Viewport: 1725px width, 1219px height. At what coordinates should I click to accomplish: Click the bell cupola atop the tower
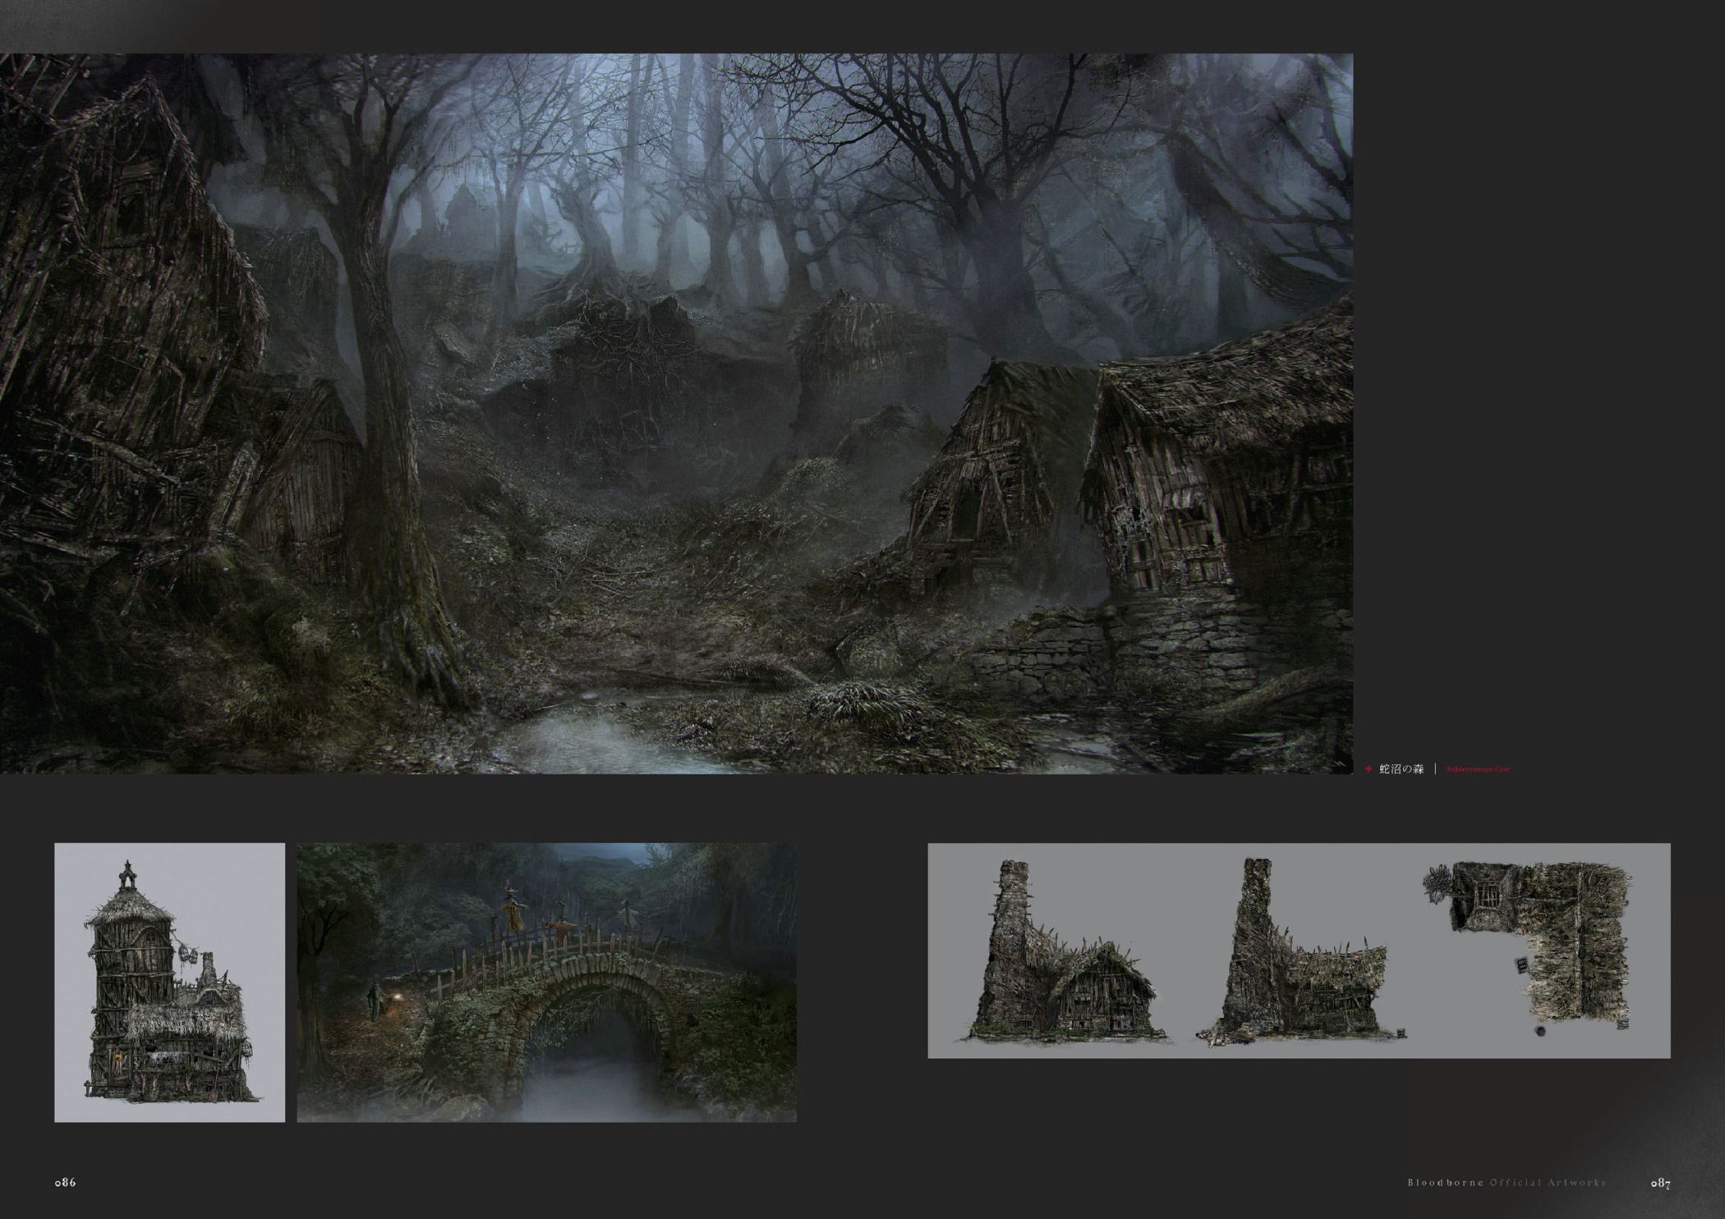[126, 876]
